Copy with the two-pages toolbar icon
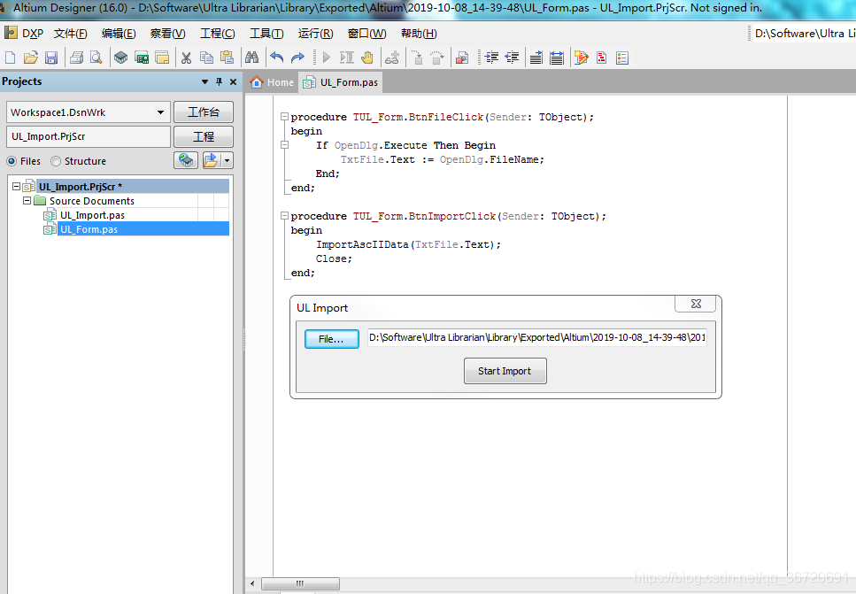This screenshot has width=856, height=594. 206,58
